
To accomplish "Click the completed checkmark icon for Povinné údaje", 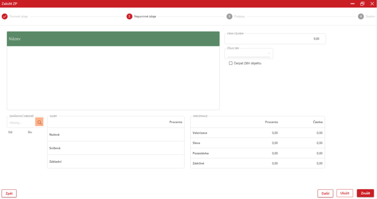I will 4,17.
